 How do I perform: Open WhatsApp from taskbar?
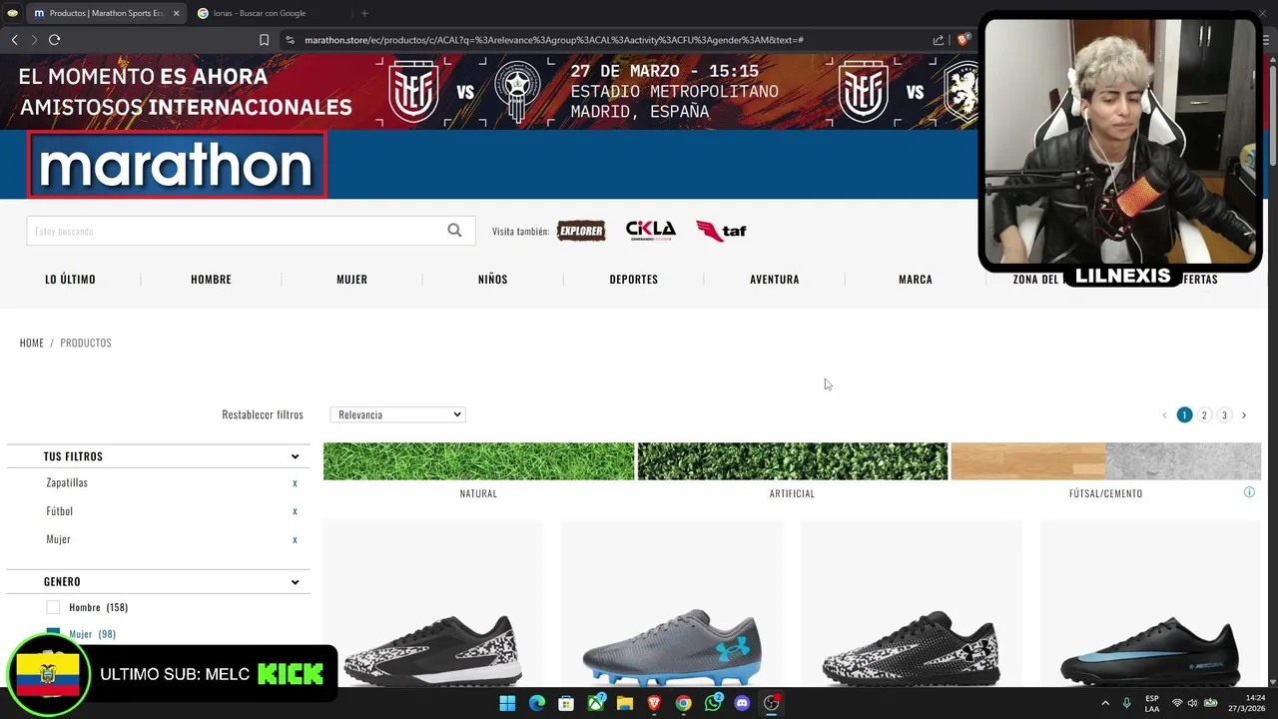tap(713, 703)
